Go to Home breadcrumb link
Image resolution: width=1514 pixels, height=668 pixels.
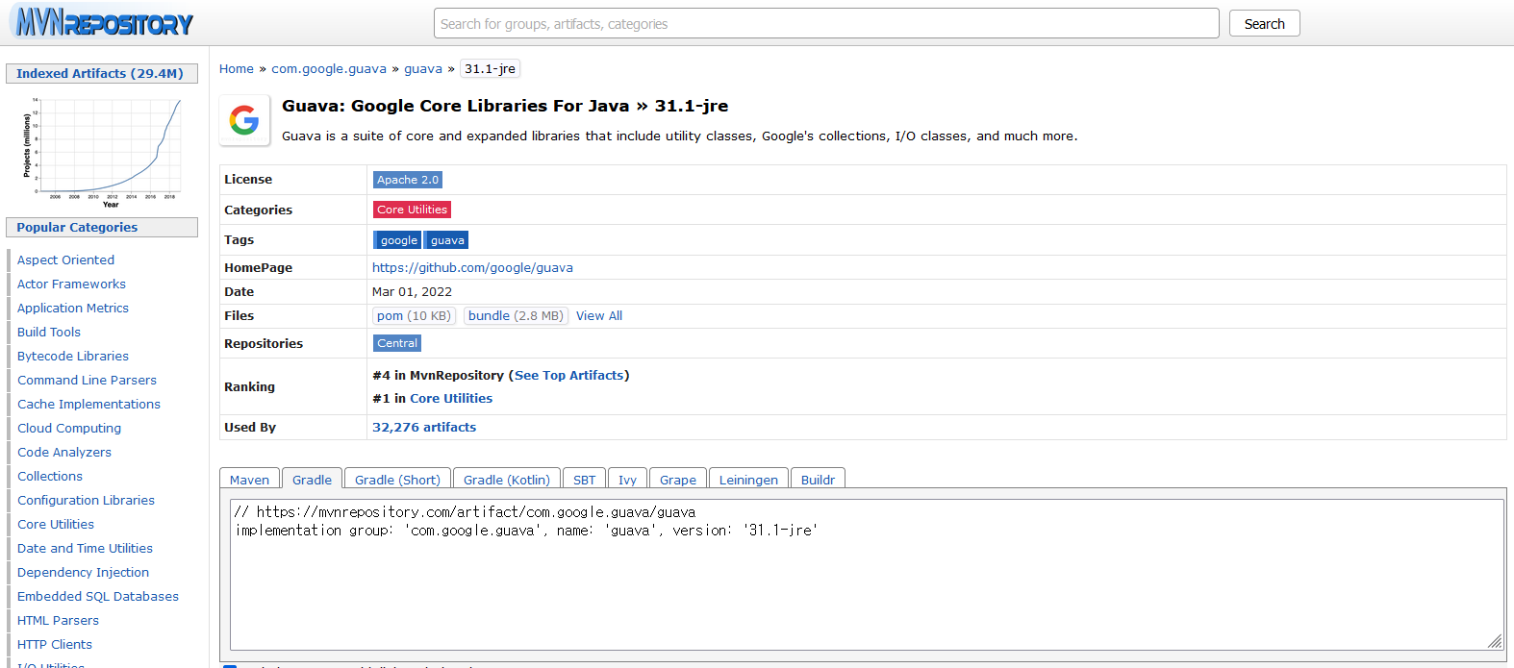(x=237, y=68)
